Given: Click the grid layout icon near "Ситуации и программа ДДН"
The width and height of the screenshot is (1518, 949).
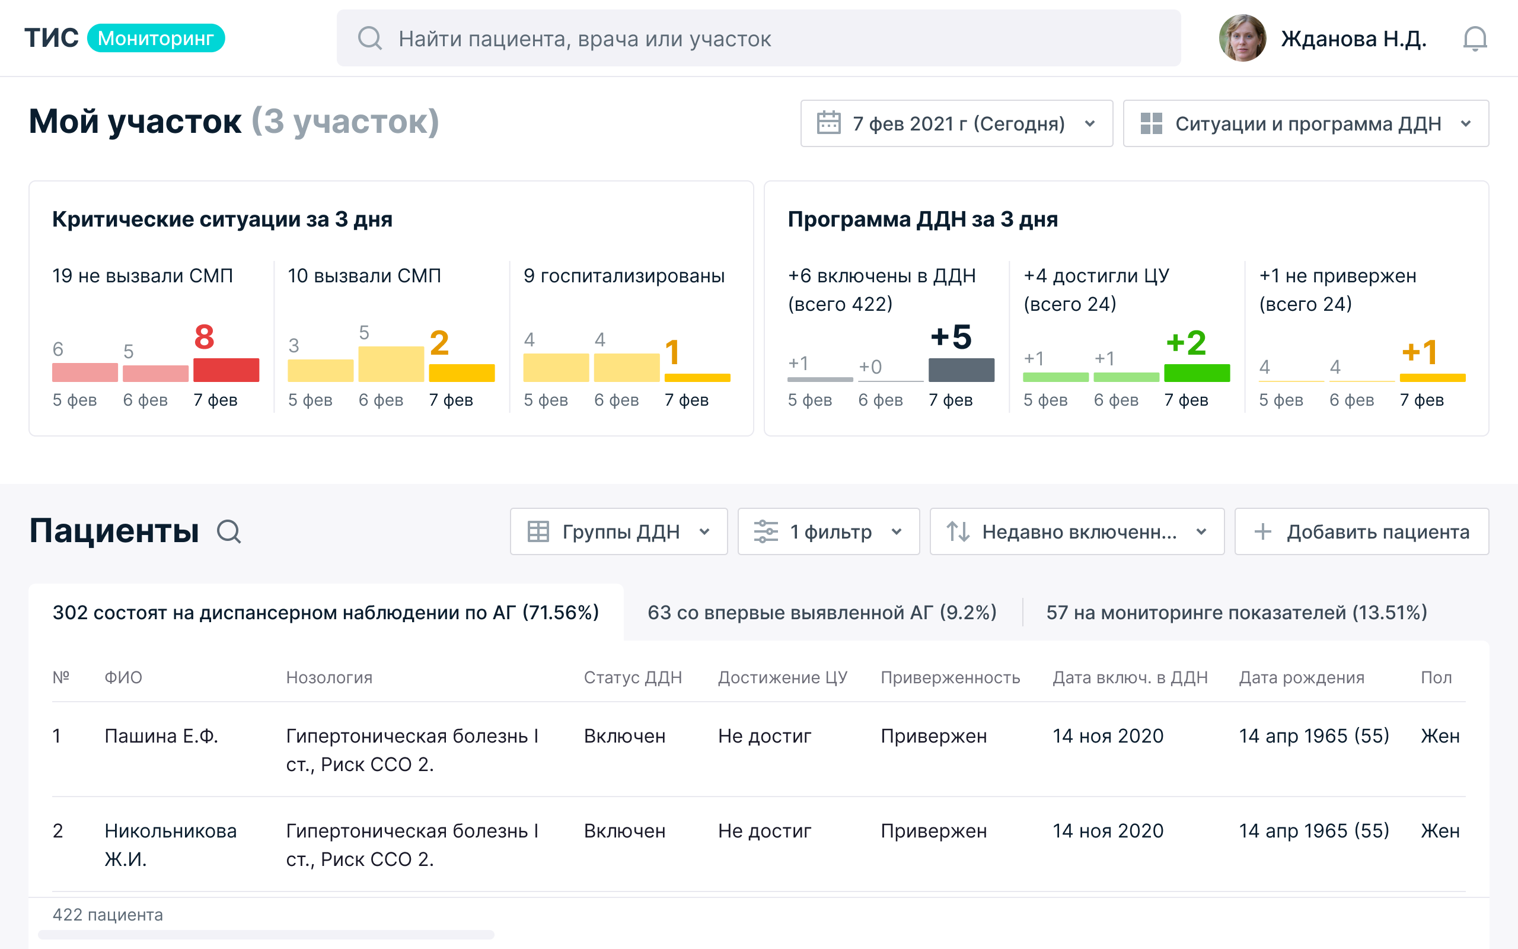Looking at the screenshot, I should tap(1152, 123).
